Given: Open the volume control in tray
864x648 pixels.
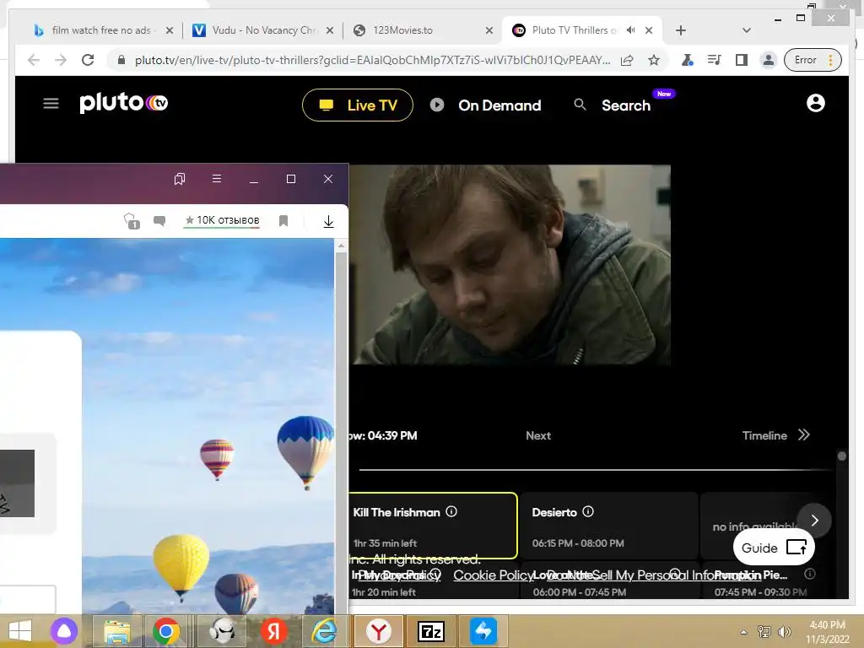Looking at the screenshot, I should tap(784, 631).
